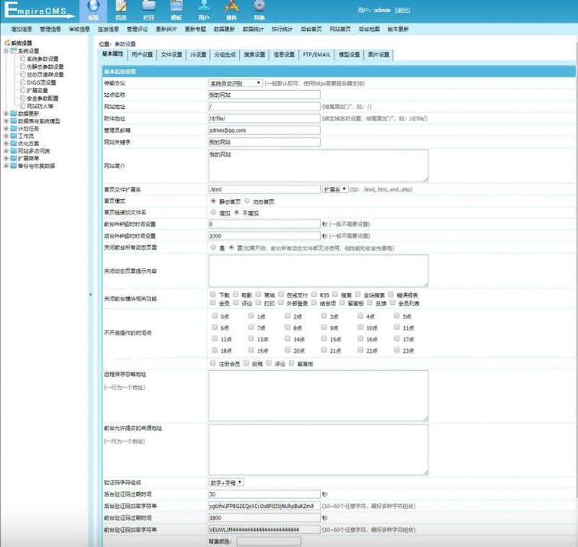Select 动态首页 radio button
This screenshot has height=547, width=578.
pyautogui.click(x=248, y=201)
